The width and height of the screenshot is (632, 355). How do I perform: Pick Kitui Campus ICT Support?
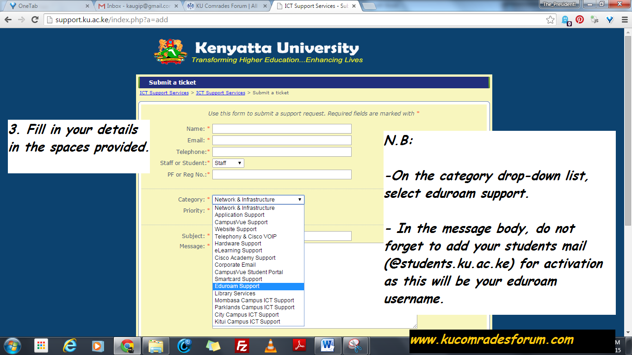[x=258, y=322]
